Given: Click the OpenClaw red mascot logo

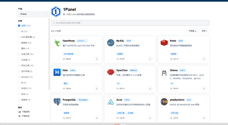Looking at the screenshot, I should [111, 72].
